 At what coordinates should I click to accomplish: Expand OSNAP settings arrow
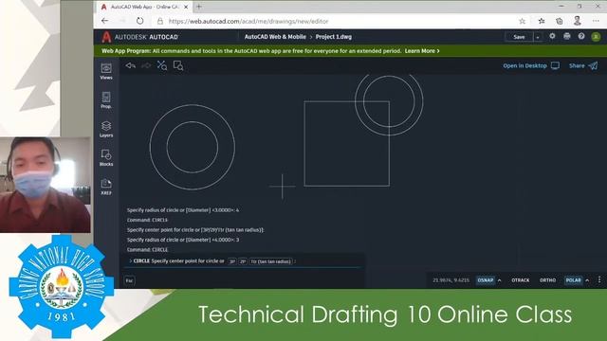pos(500,280)
